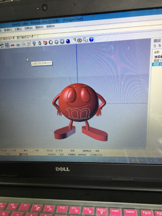The image size is (162, 216).
Task: Click the light bulb hide icon
Action: pos(34,43)
